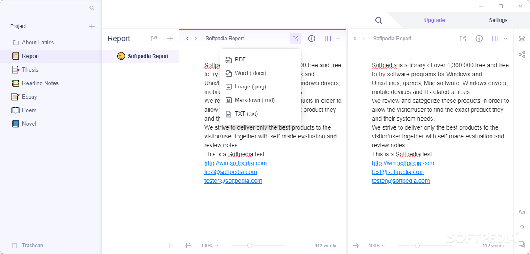Screen dimensions: 530x254
Task: Add a new article in Report list
Action: coord(170,39)
